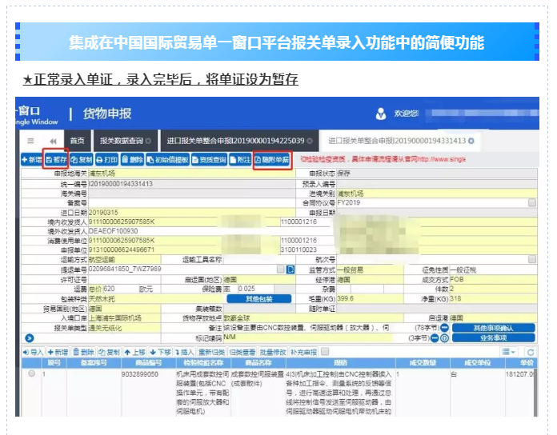Click the 打印 print button

(106, 160)
